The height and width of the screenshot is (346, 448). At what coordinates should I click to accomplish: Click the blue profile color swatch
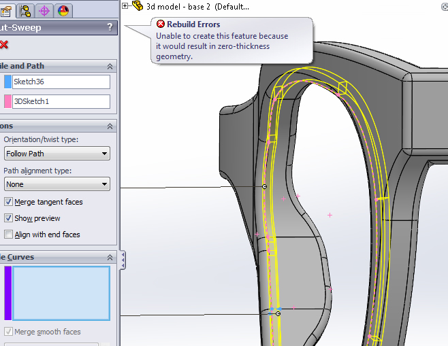click(x=7, y=82)
